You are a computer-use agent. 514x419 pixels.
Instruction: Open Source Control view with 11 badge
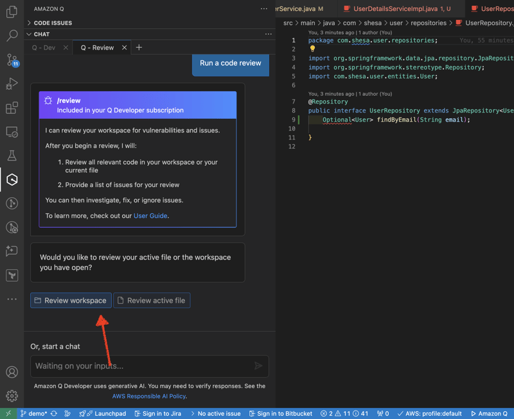tap(12, 60)
